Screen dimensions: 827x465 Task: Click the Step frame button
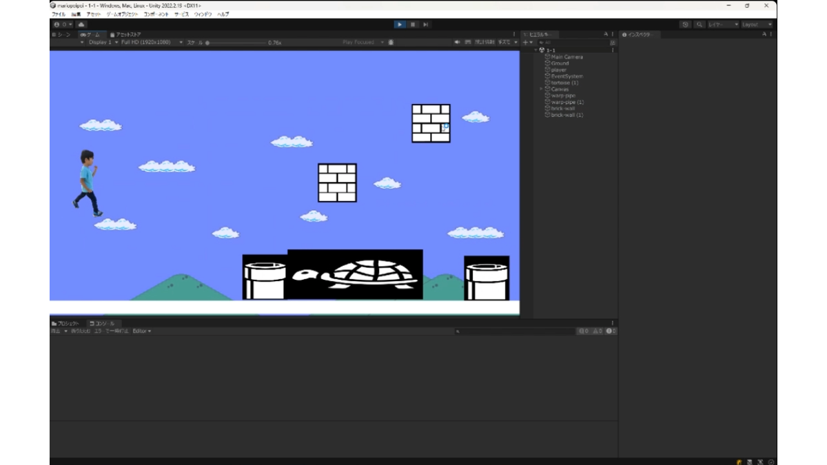(x=426, y=24)
